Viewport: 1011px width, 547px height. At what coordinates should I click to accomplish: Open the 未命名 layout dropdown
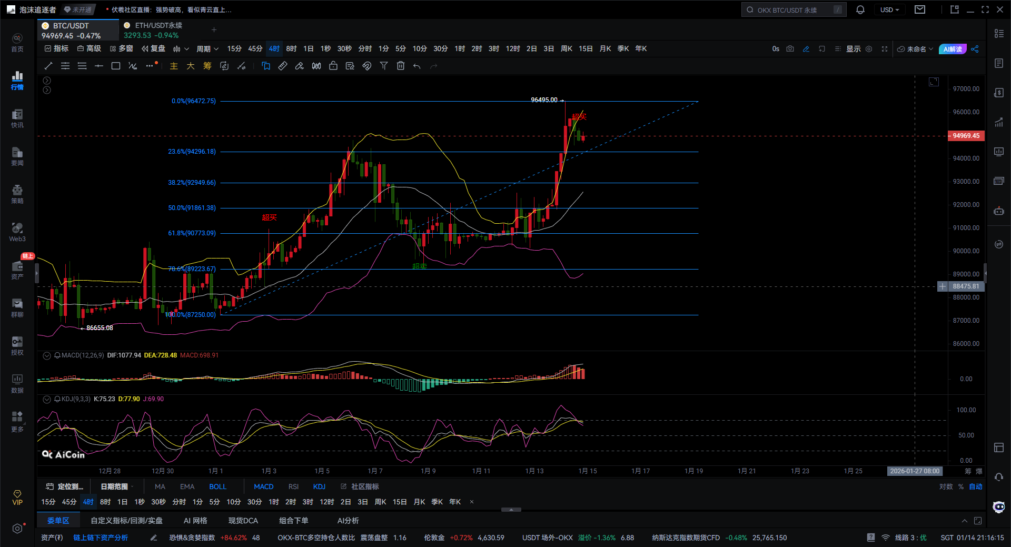[916, 49]
